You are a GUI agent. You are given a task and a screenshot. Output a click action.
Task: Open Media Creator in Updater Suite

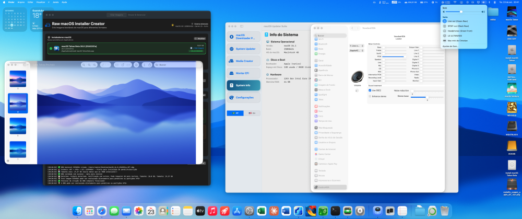tap(244, 61)
